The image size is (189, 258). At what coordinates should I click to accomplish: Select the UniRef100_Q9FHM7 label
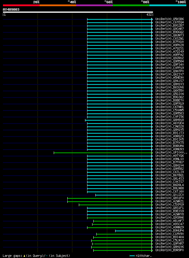[170, 244]
